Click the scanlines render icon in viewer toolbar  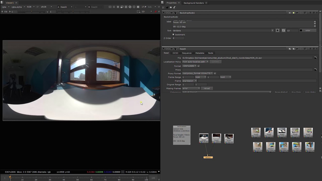tap(126, 7)
